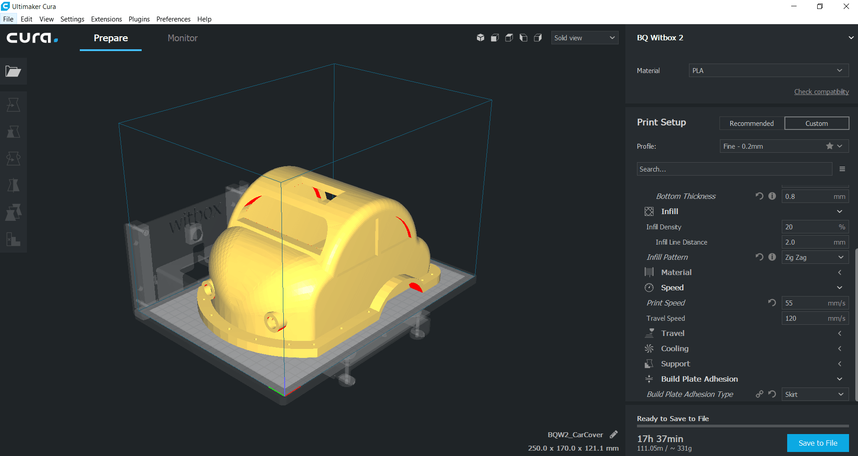This screenshot has width=858, height=456.
Task: Click link icon next to Build Plate Adhesion Type
Action: pyautogui.click(x=759, y=394)
